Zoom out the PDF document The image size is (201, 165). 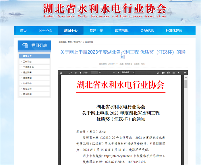pyautogui.click(x=114, y=73)
